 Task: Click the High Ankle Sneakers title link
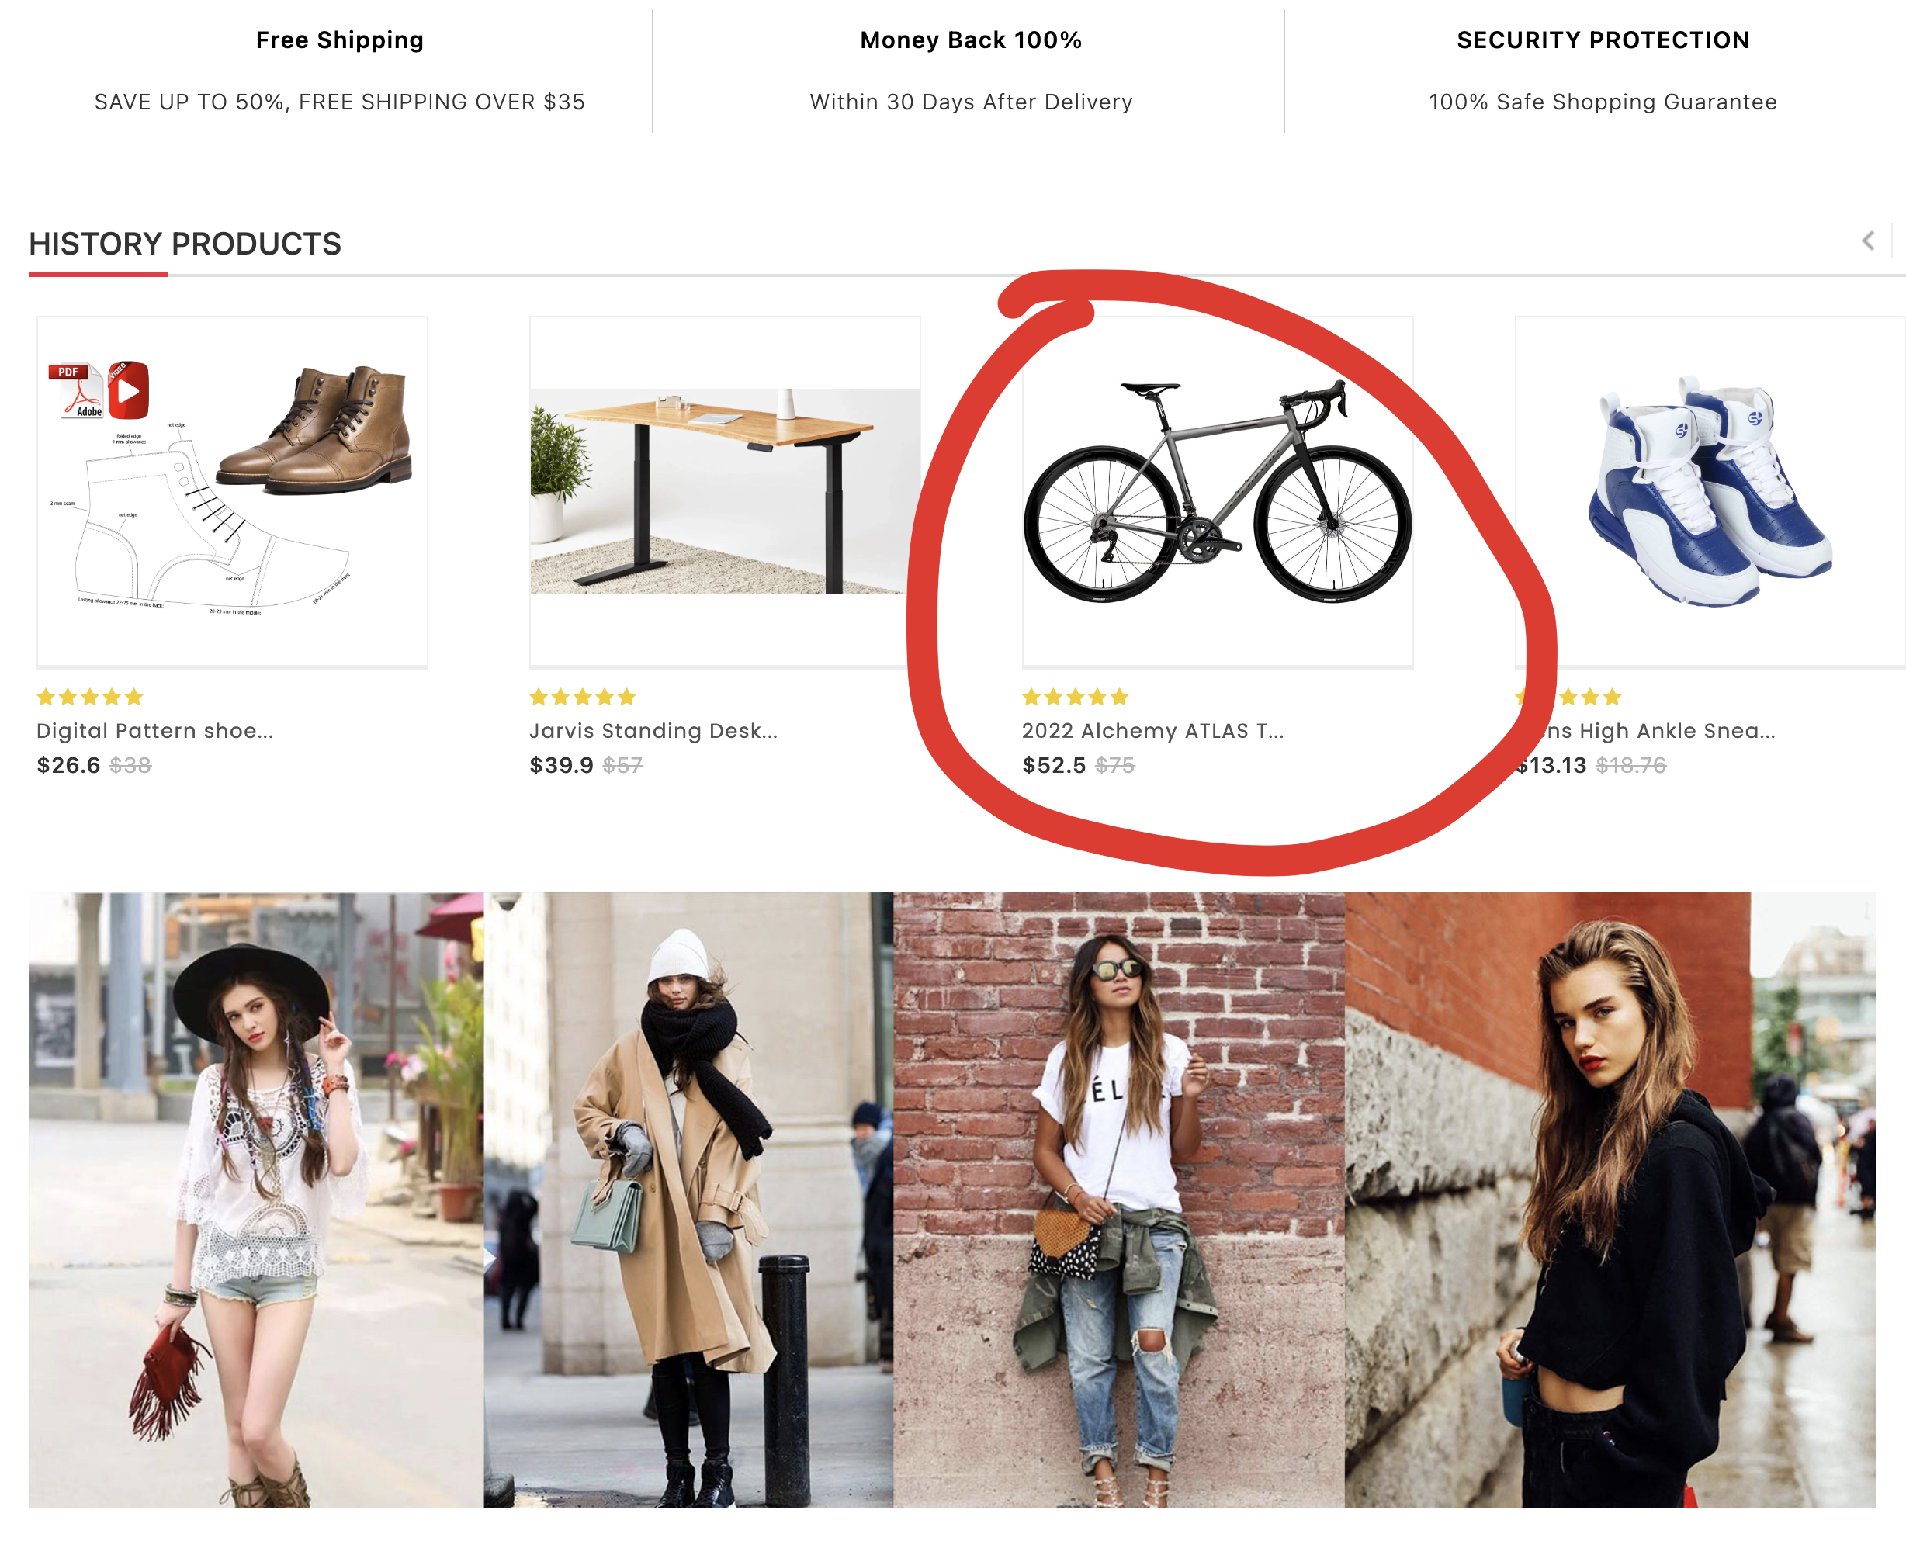[x=1658, y=731]
